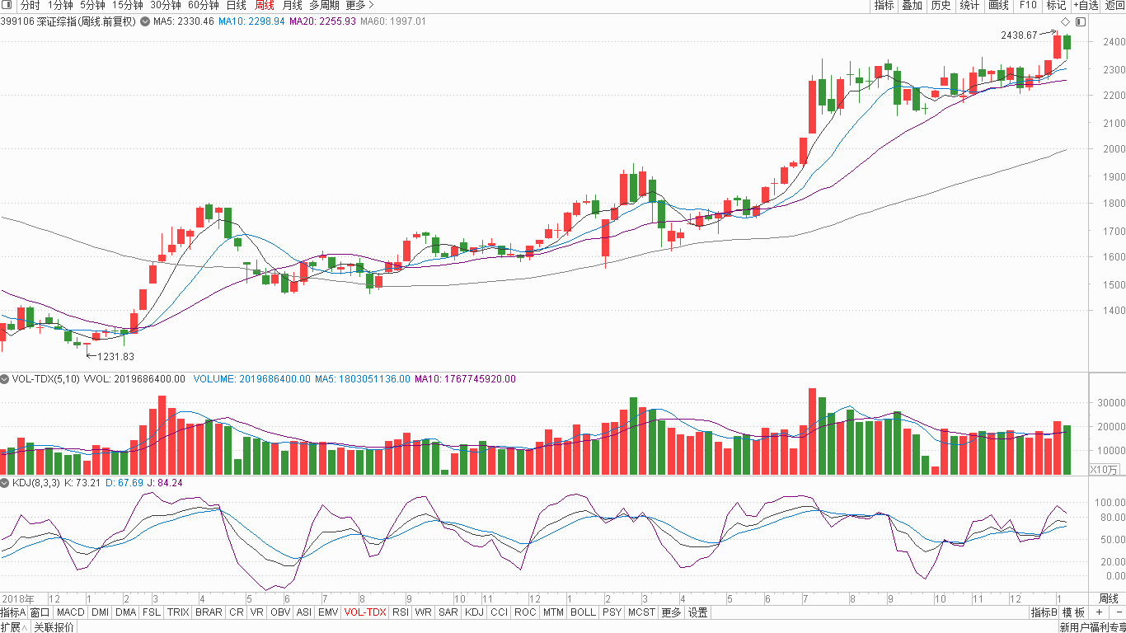Apply the CCI indicator
This screenshot has height=633, width=1126.
[x=499, y=612]
